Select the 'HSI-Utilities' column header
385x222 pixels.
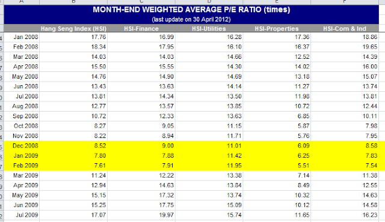point(209,29)
